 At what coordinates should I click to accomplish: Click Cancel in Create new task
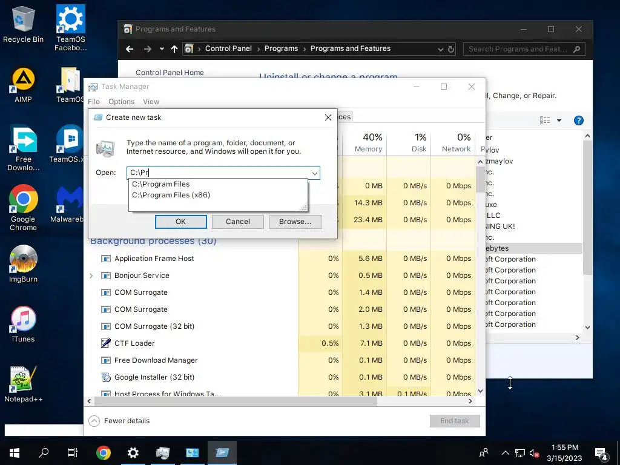237,222
